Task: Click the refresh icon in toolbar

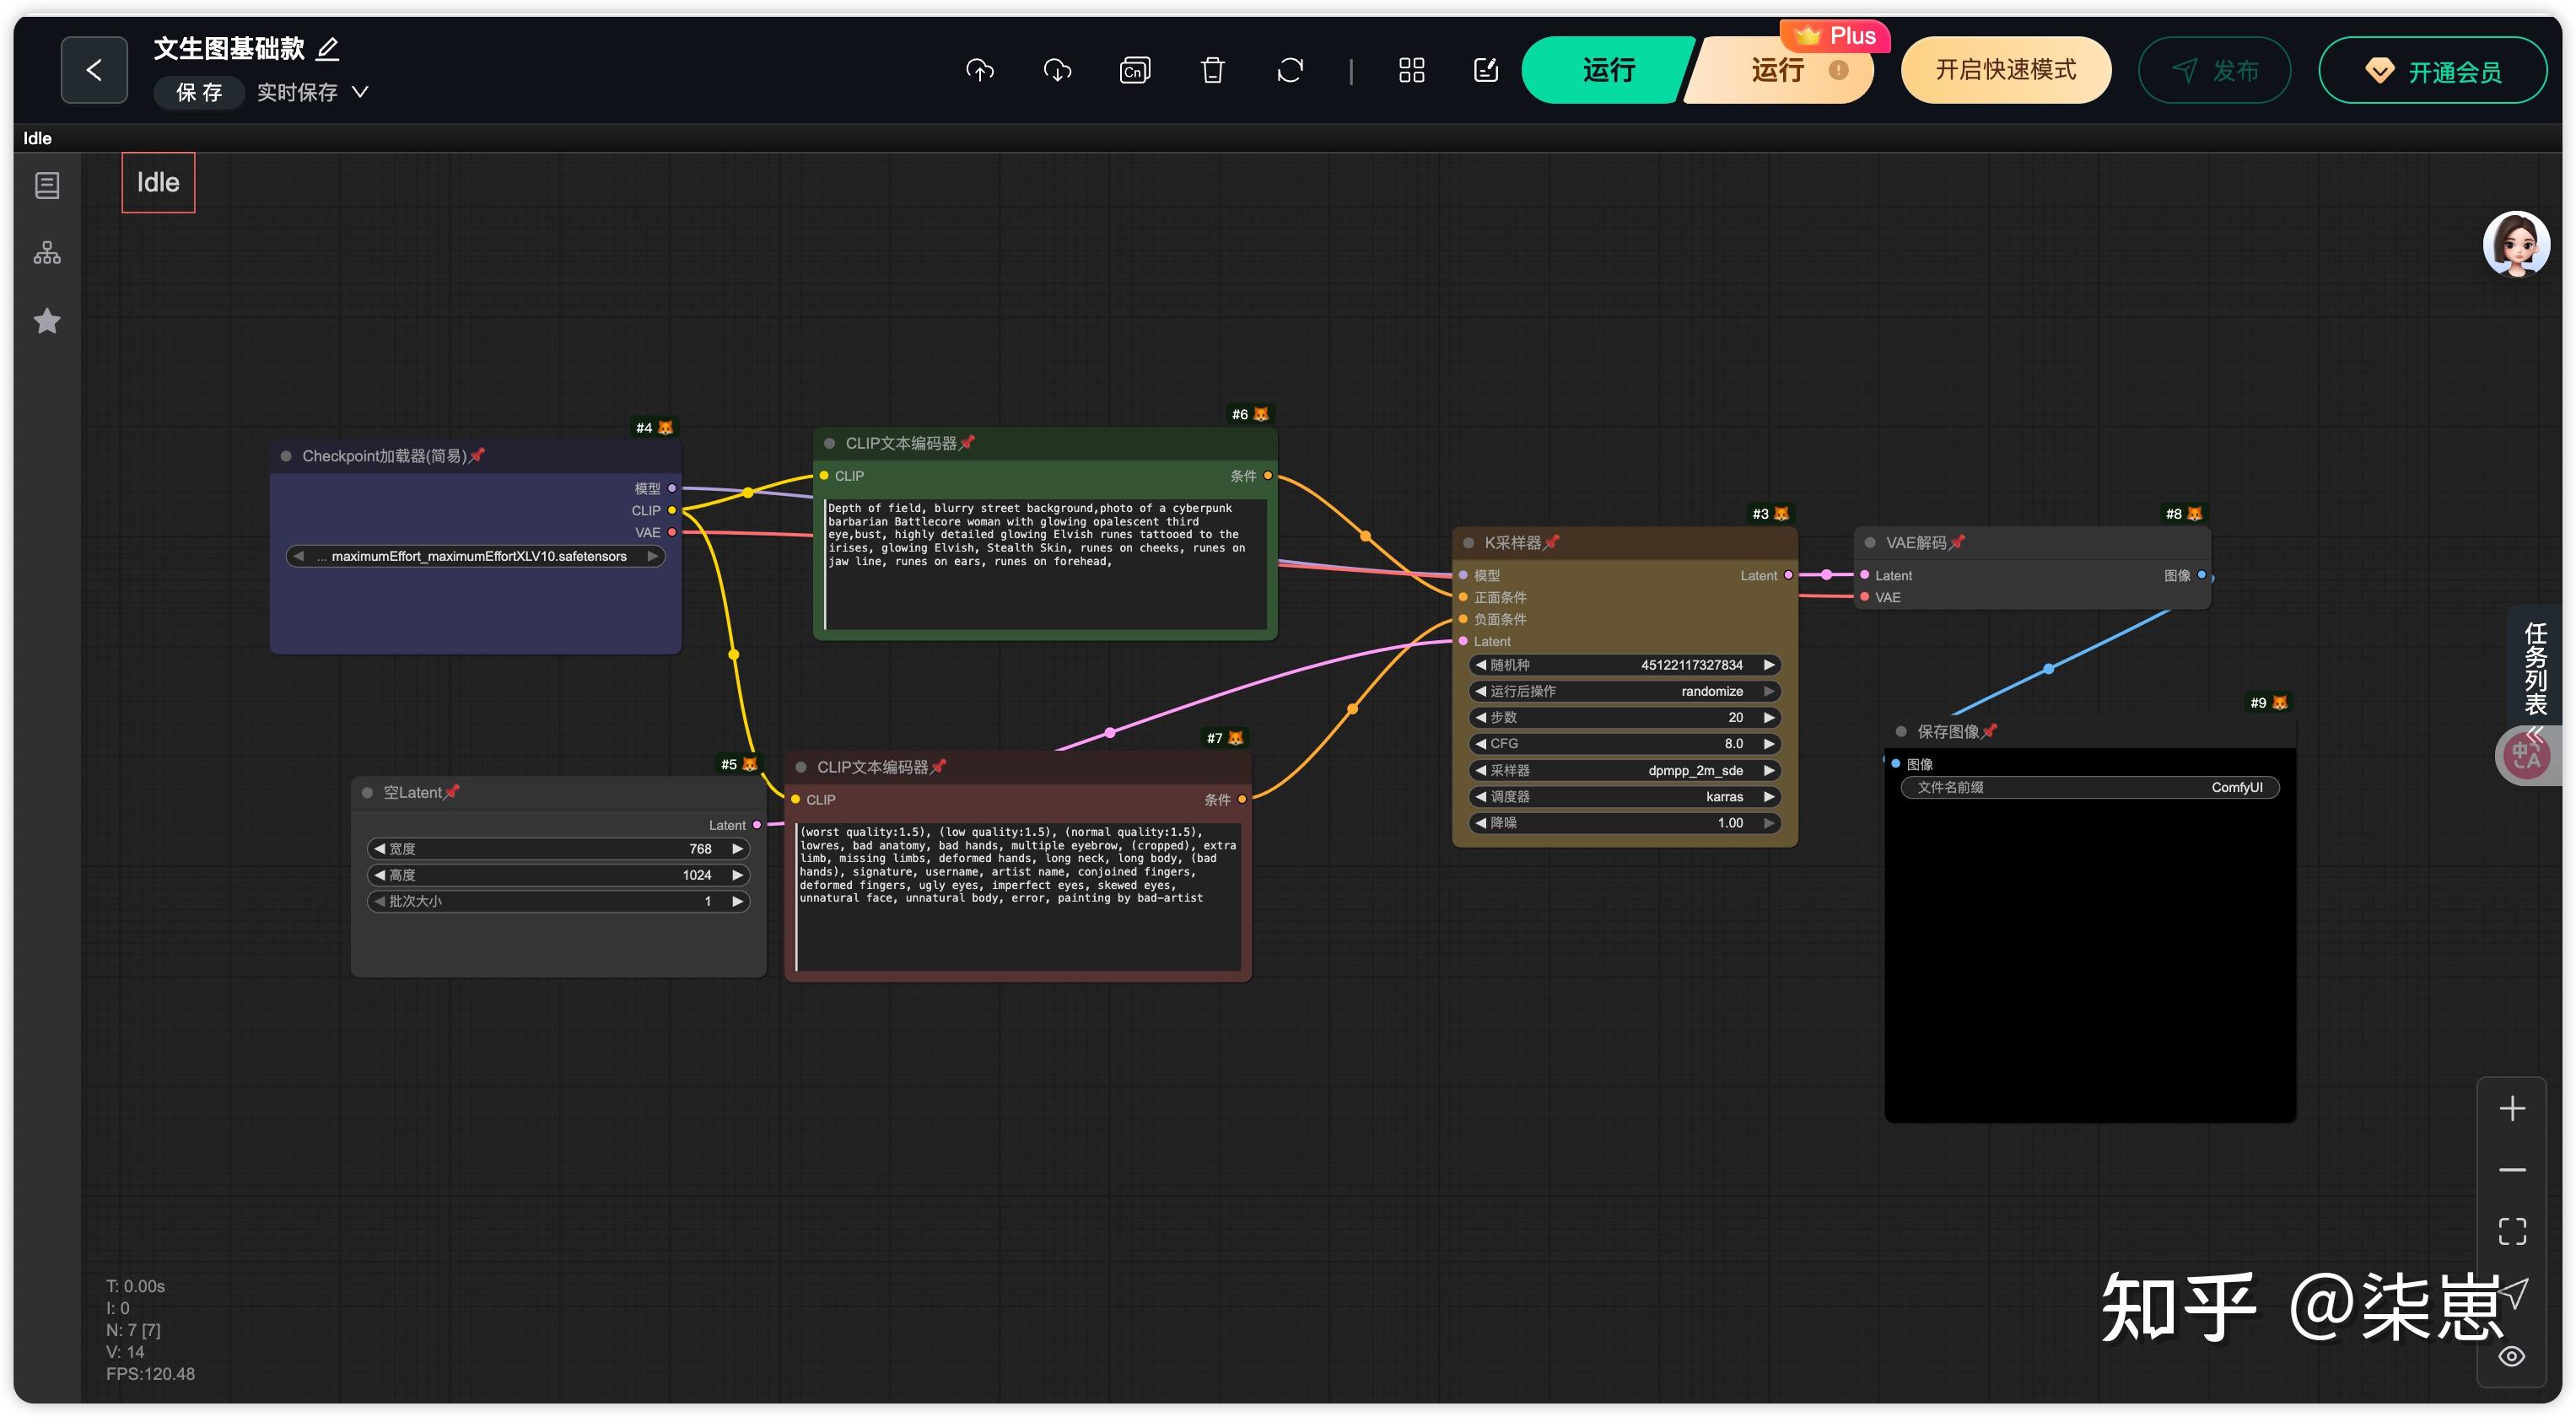Action: coord(1290,70)
